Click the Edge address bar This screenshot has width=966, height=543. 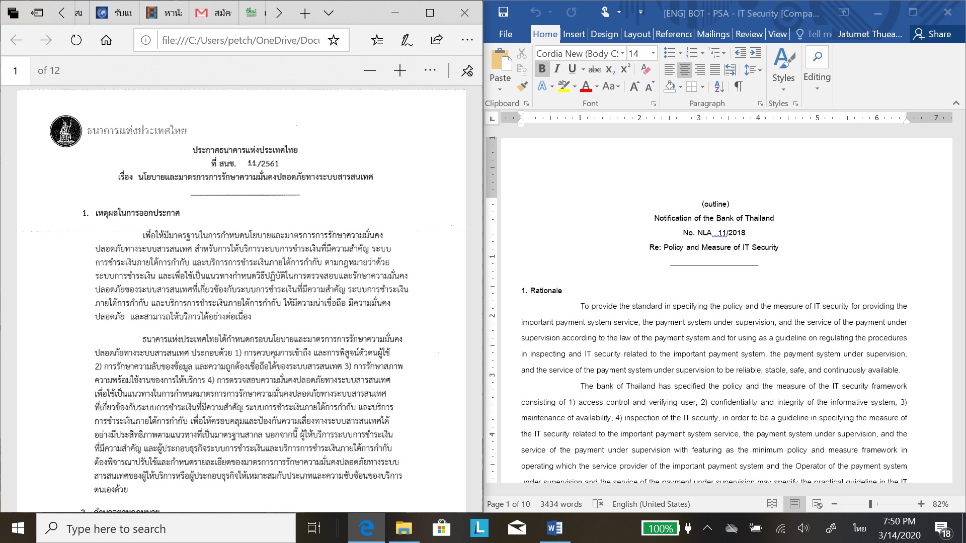point(240,40)
